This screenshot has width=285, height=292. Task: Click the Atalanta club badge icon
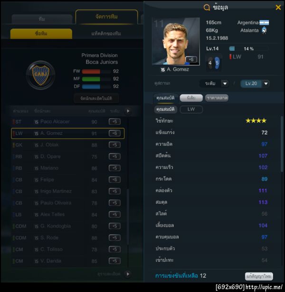click(264, 30)
